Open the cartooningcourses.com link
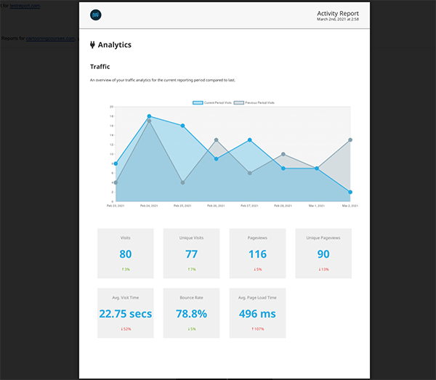 [x=50, y=38]
